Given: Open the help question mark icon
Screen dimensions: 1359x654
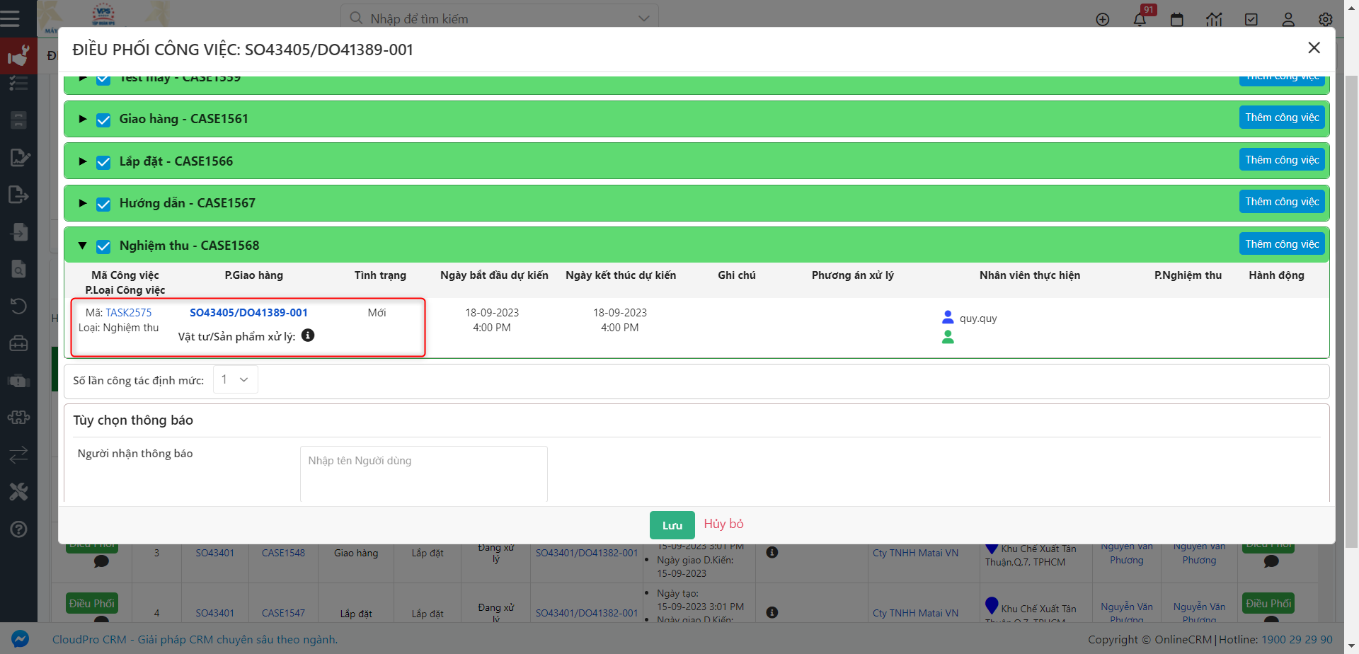Looking at the screenshot, I should [18, 529].
